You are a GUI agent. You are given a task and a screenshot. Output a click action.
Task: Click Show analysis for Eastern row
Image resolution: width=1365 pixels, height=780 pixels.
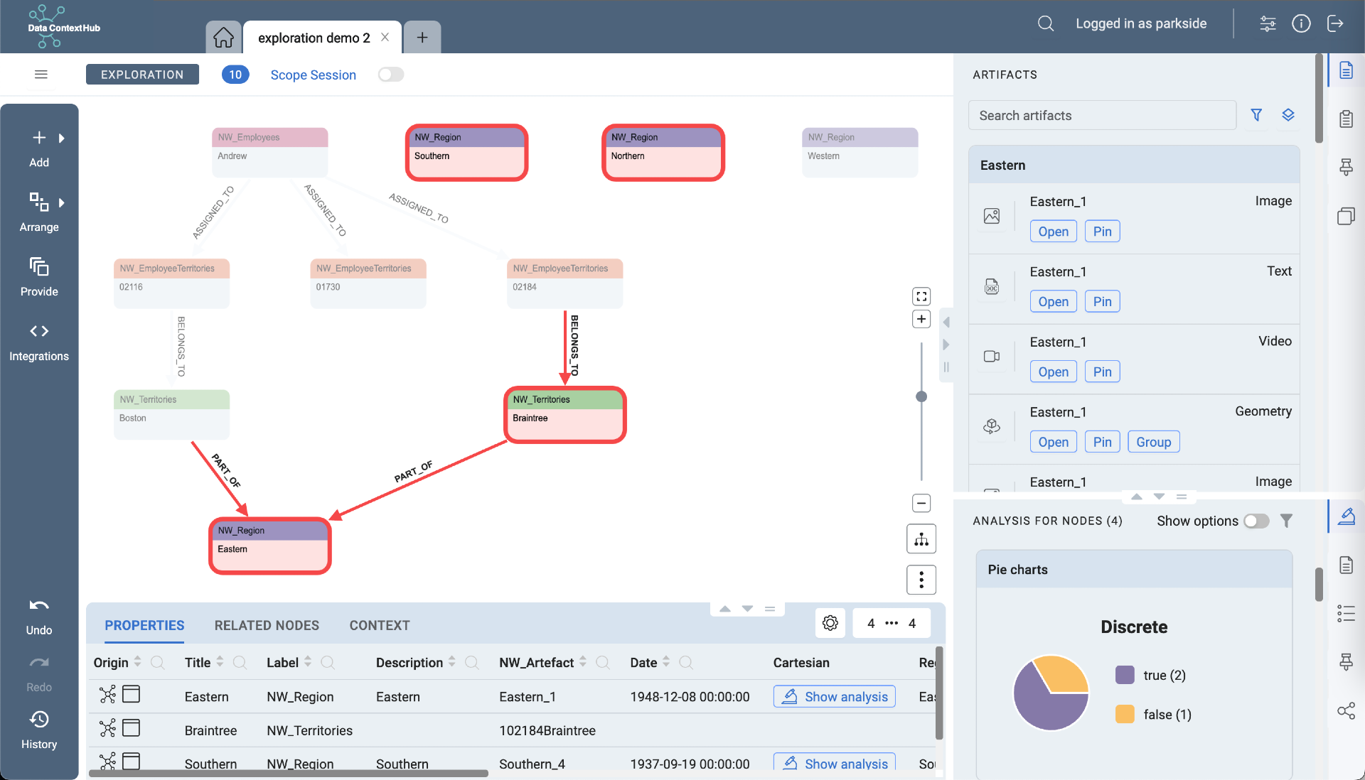[x=835, y=697]
